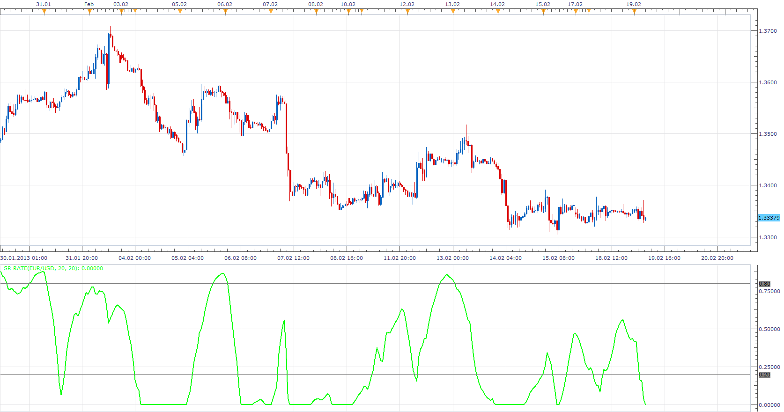
Task: Select the 10.02 day marker
Action: click(x=348, y=12)
